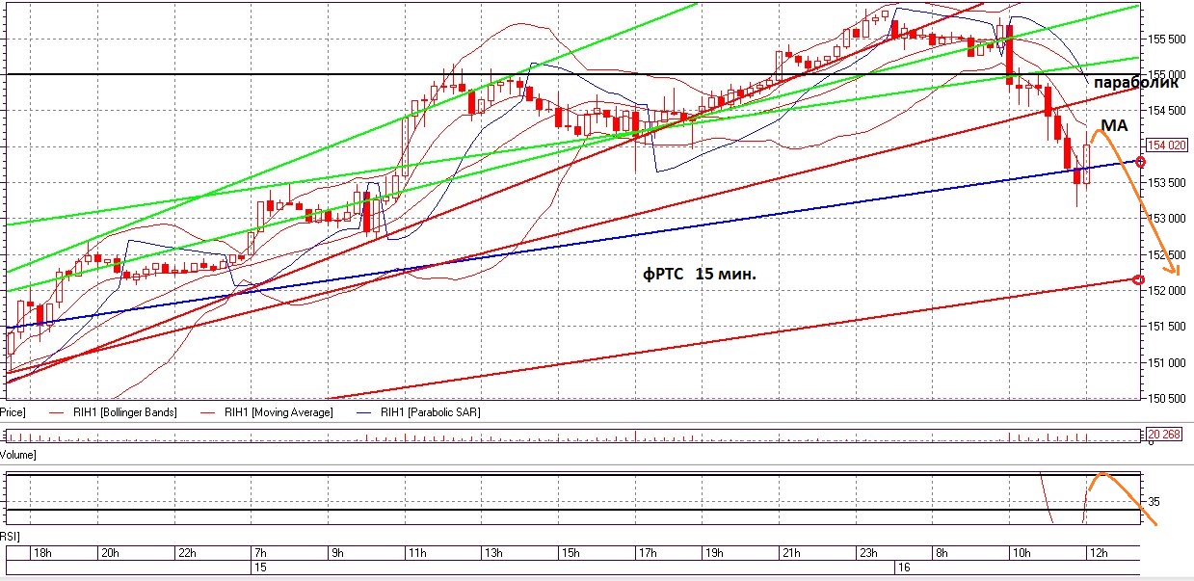Select the 151 500 price axis label
1194x581 pixels.
coord(1165,327)
